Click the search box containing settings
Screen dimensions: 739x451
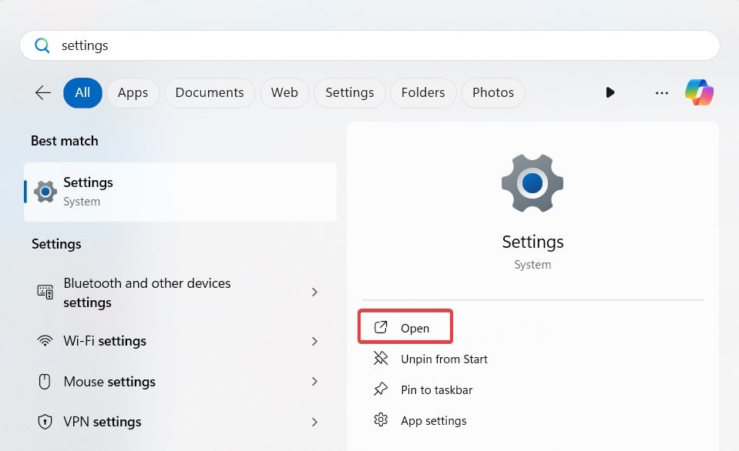[x=370, y=45]
